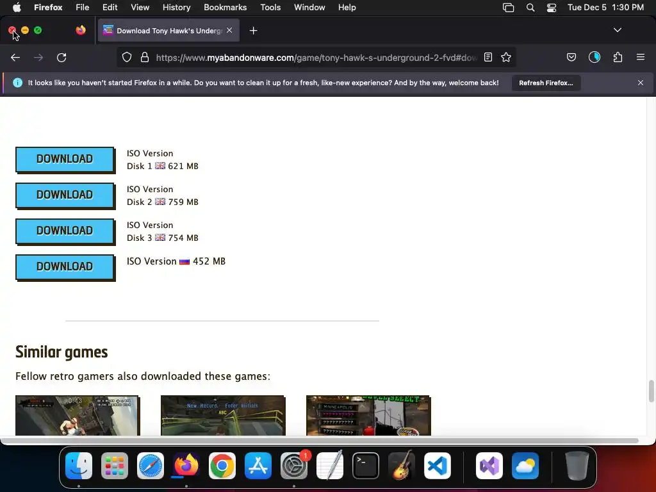This screenshot has width=656, height=492.
Task: Launch Safari from the dock
Action: pyautogui.click(x=150, y=466)
